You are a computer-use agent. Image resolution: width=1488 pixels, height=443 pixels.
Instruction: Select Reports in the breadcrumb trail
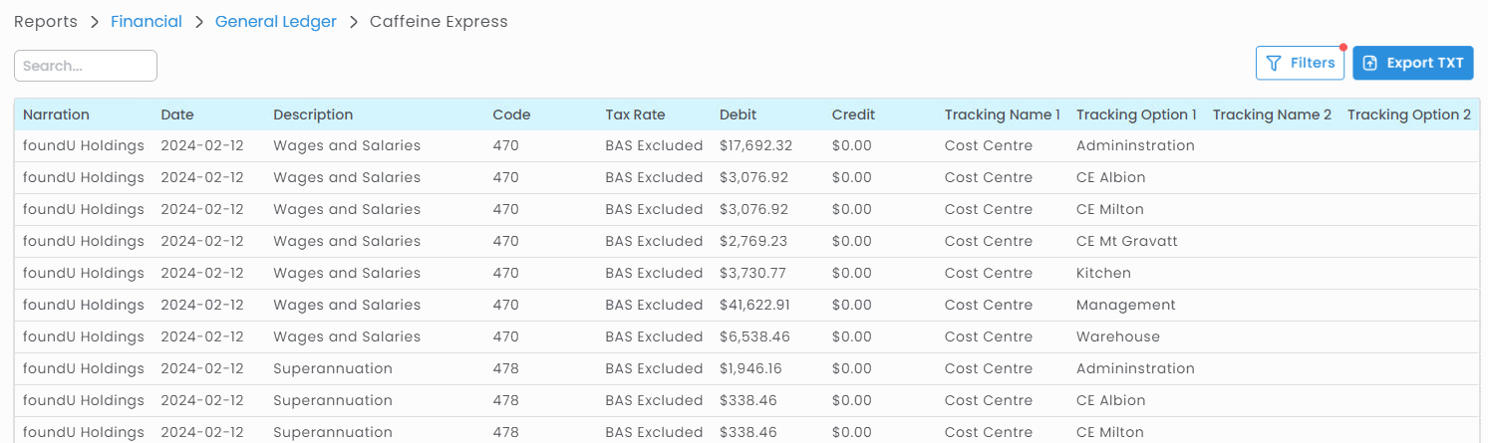(x=46, y=22)
